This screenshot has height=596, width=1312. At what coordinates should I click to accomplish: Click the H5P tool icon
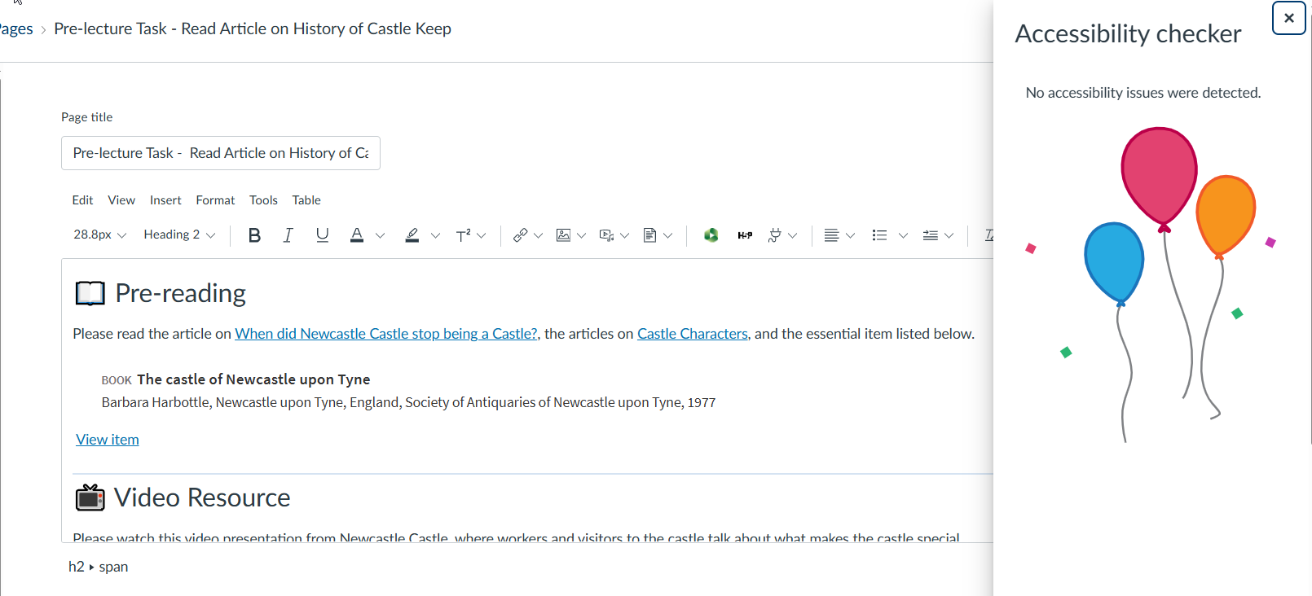[x=745, y=235]
